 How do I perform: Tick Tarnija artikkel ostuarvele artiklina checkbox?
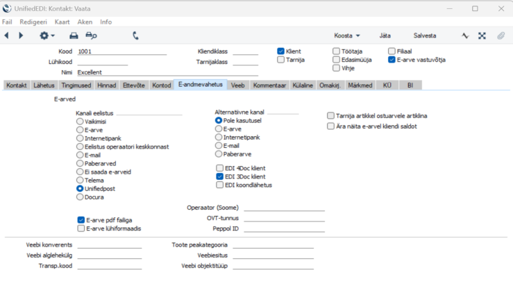click(330, 115)
